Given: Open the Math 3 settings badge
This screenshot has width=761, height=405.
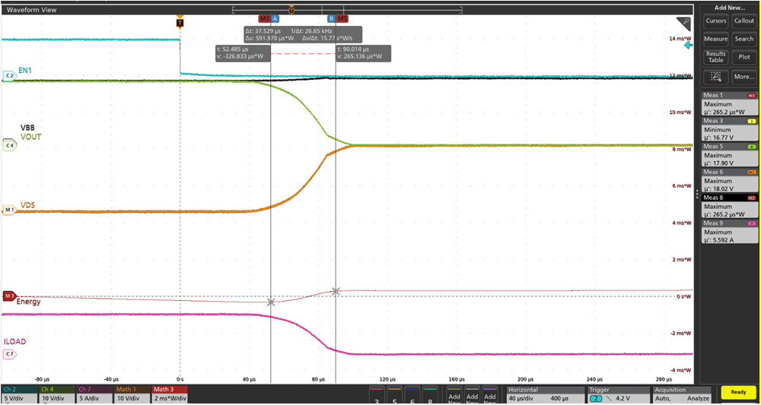Looking at the screenshot, I should (169, 394).
